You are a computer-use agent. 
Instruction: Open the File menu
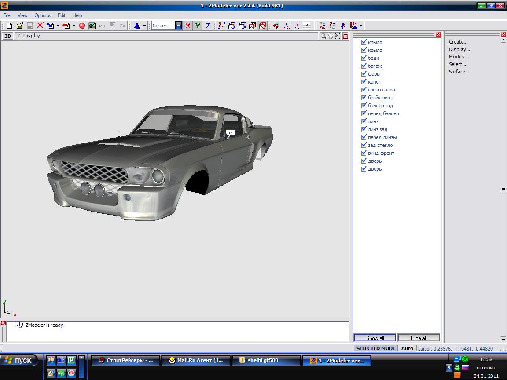(x=7, y=15)
